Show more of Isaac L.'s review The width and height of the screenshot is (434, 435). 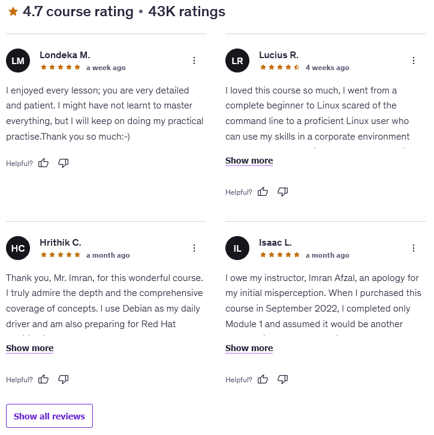pos(249,348)
